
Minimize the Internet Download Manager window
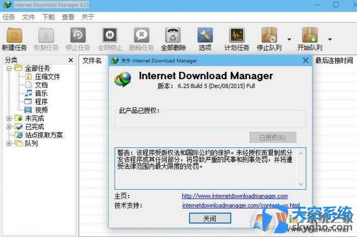coord(317,4)
